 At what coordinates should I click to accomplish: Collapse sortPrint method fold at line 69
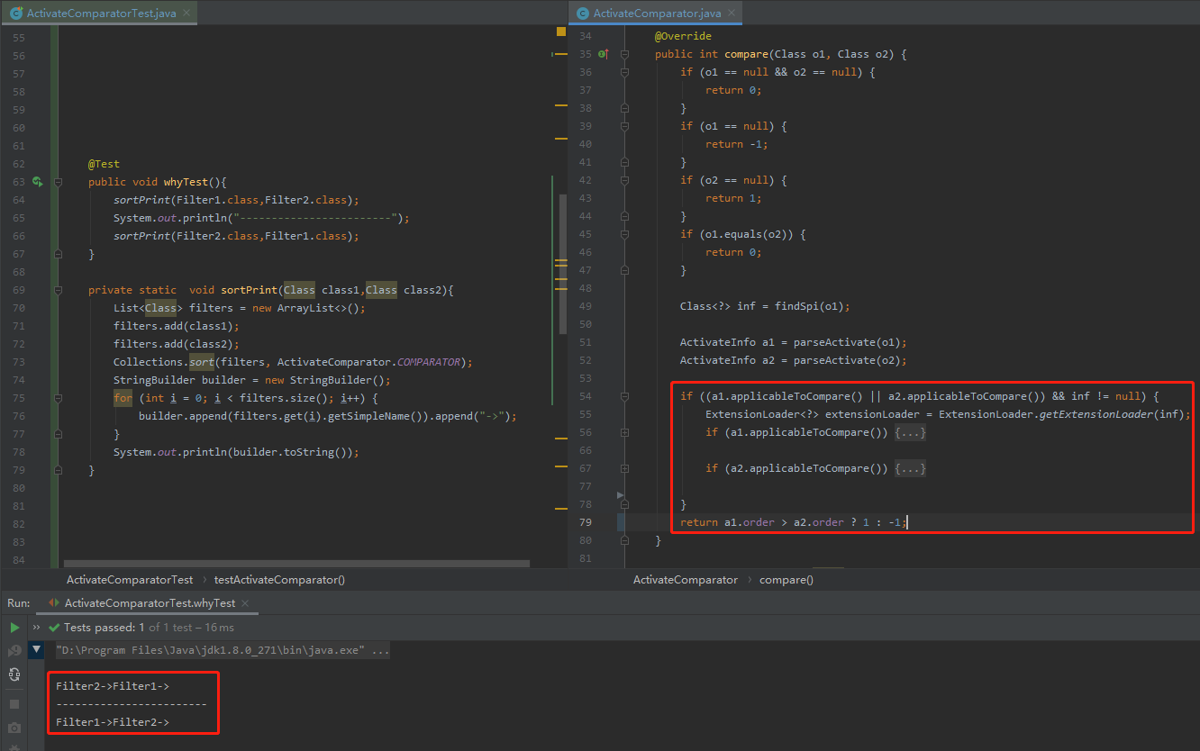(x=58, y=290)
